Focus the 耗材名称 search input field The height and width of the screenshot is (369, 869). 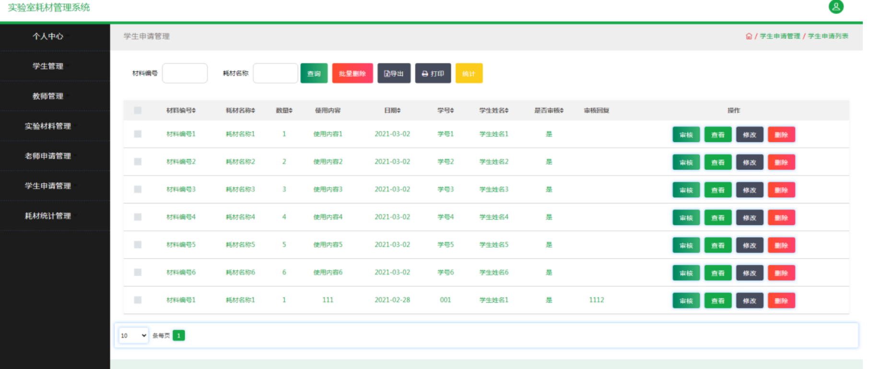click(275, 73)
